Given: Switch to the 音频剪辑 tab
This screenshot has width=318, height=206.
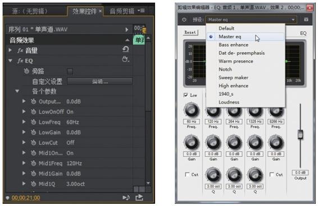Looking at the screenshot, I should click(x=122, y=11).
